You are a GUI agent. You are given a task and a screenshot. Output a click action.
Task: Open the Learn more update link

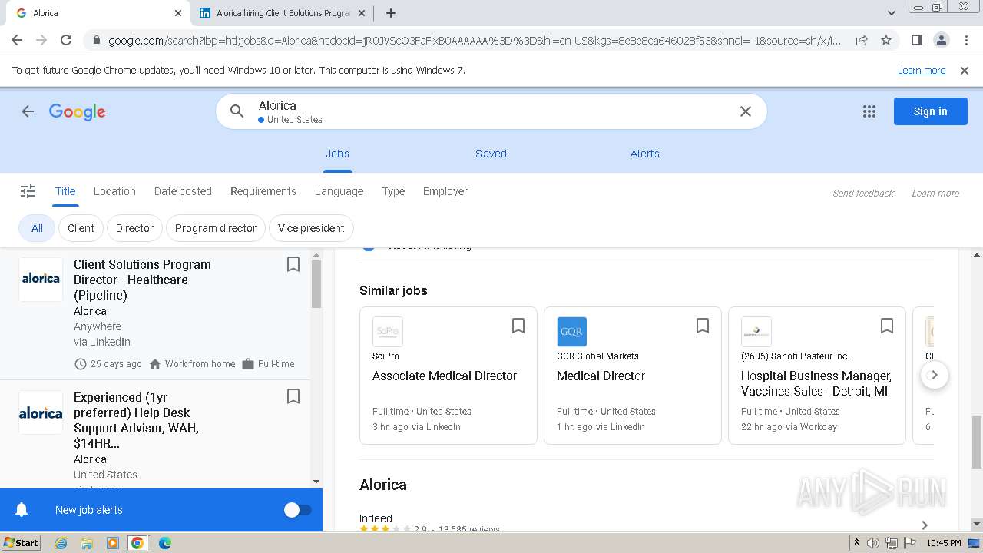tap(922, 71)
